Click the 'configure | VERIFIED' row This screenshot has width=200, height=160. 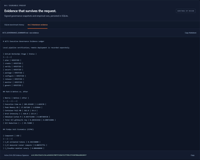pyautogui.click(x=15, y=76)
